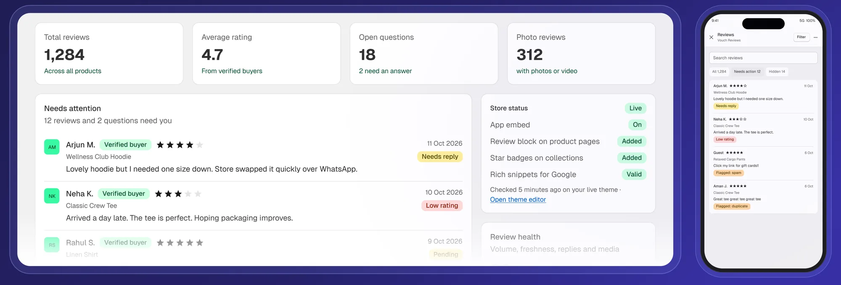The image size is (841, 285).
Task: Open the Average rating card
Action: 267,53
